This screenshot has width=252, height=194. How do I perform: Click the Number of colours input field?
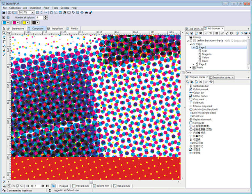40,17
